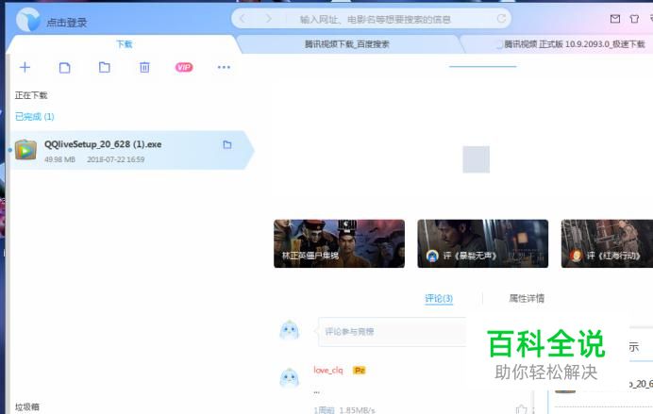Click the file page toolbar icon
The height and width of the screenshot is (414, 653).
tap(64, 67)
